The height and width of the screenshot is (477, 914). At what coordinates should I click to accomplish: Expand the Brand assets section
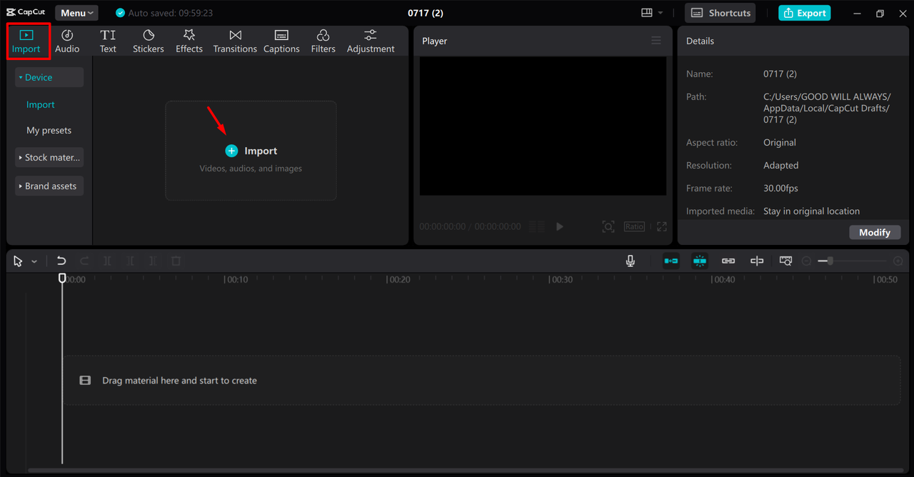click(49, 186)
